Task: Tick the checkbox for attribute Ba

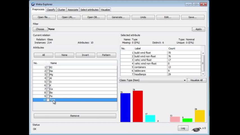Action: 48,93
